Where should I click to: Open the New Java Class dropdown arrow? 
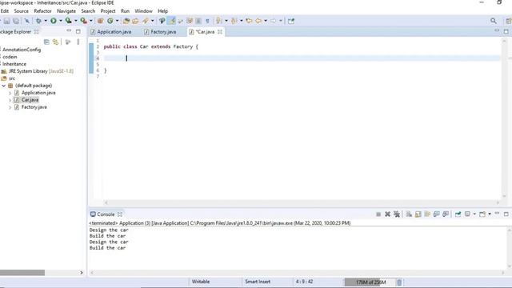118,21
